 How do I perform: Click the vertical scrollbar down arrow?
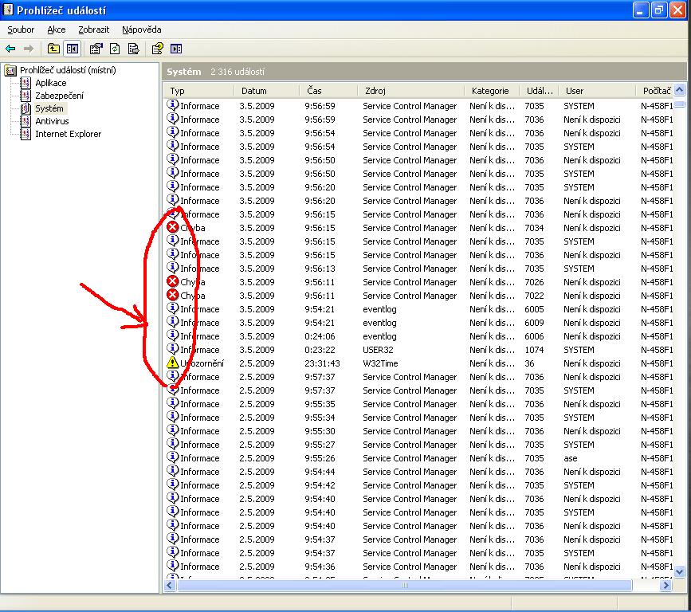pos(679,571)
